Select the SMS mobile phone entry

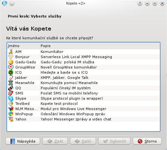(83, 93)
